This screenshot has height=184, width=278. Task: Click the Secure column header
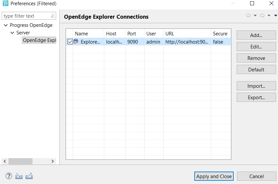221,33
